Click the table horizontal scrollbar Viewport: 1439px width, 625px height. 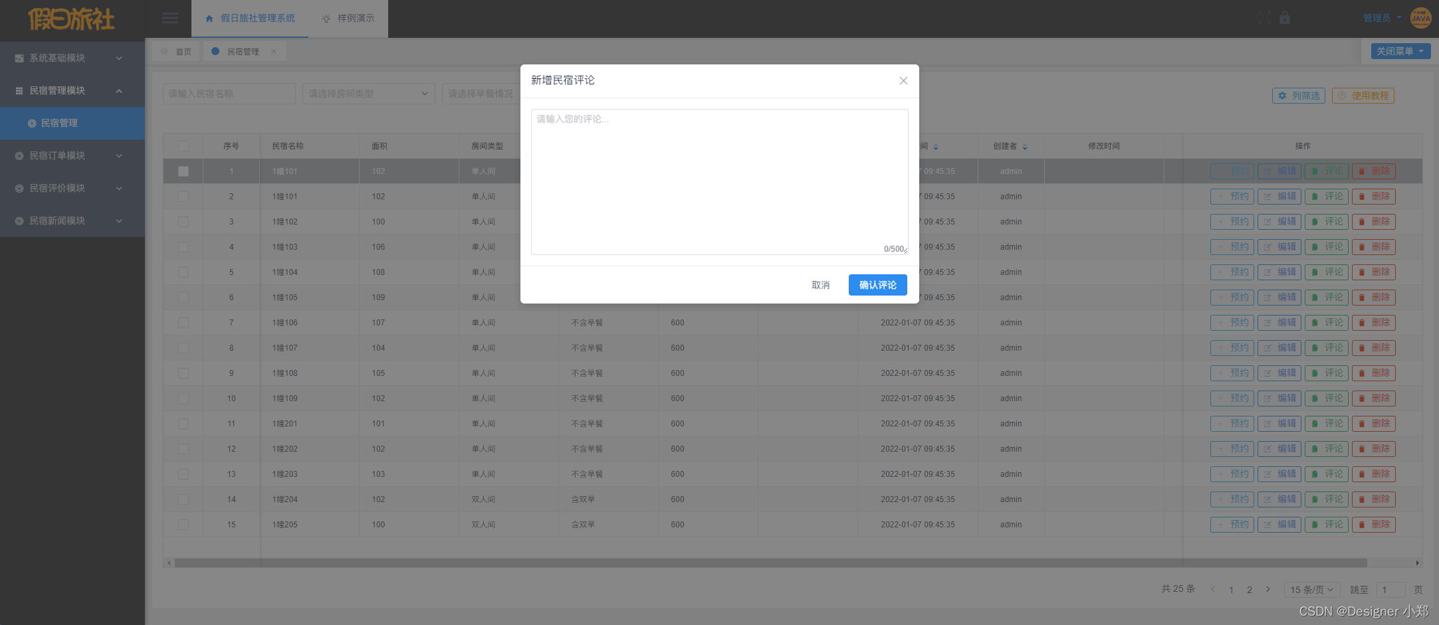tap(770, 563)
